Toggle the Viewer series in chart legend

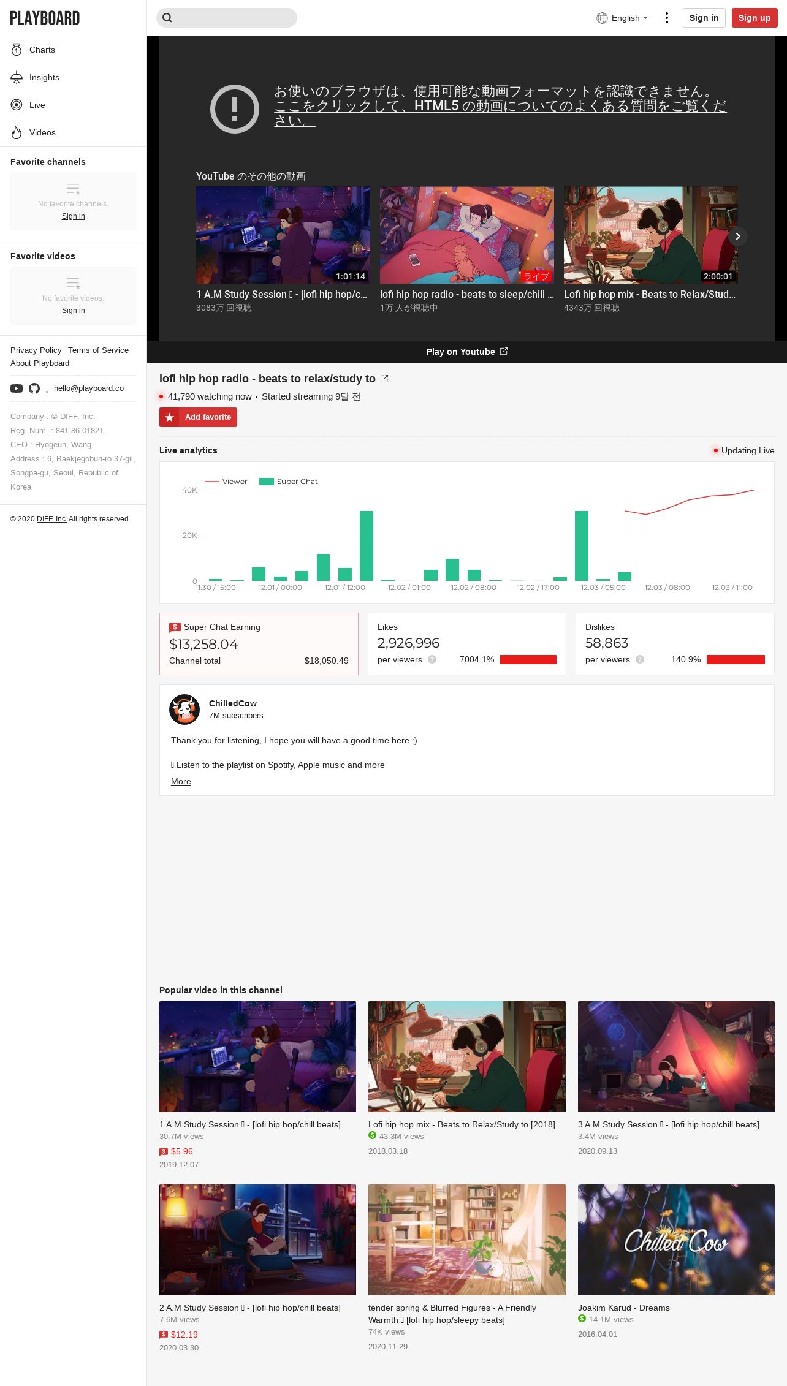point(226,482)
